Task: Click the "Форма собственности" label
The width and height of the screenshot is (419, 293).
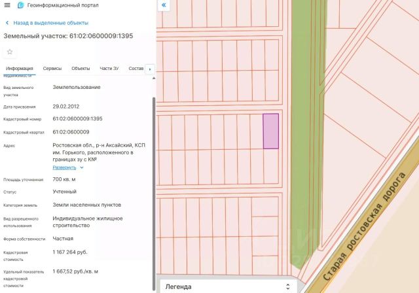Action: (24, 239)
